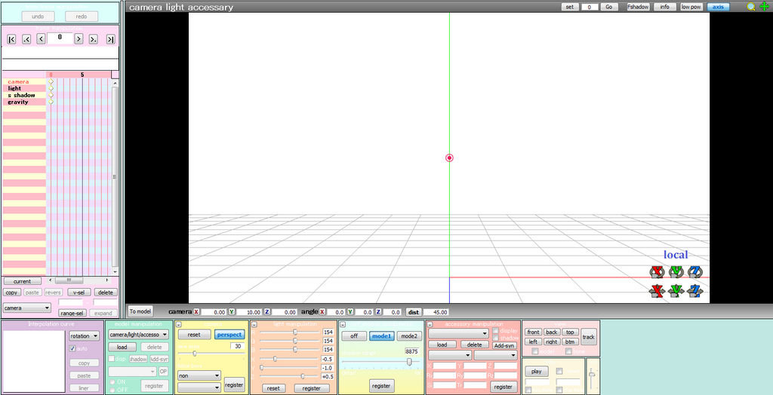Viewport: 773px width, 395px height.
Task: Select the ON radio button in model manipulation
Action: [112, 381]
